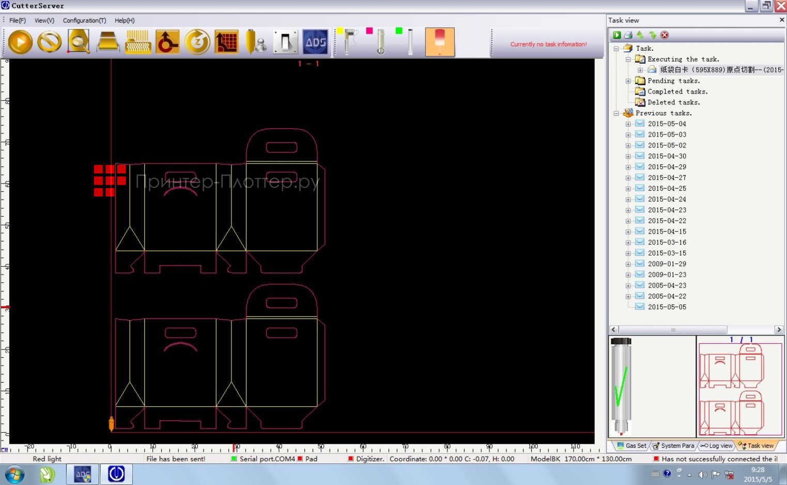This screenshot has width=787, height=485.
Task: Select the Completed tasks tree item
Action: tap(677, 92)
